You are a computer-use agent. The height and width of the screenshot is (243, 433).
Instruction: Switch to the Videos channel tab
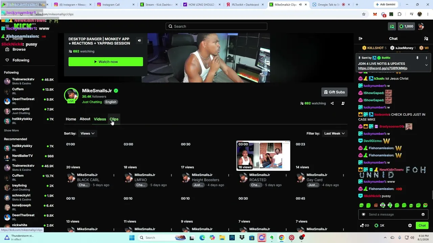point(100,119)
